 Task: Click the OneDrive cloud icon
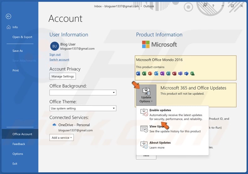54,125
